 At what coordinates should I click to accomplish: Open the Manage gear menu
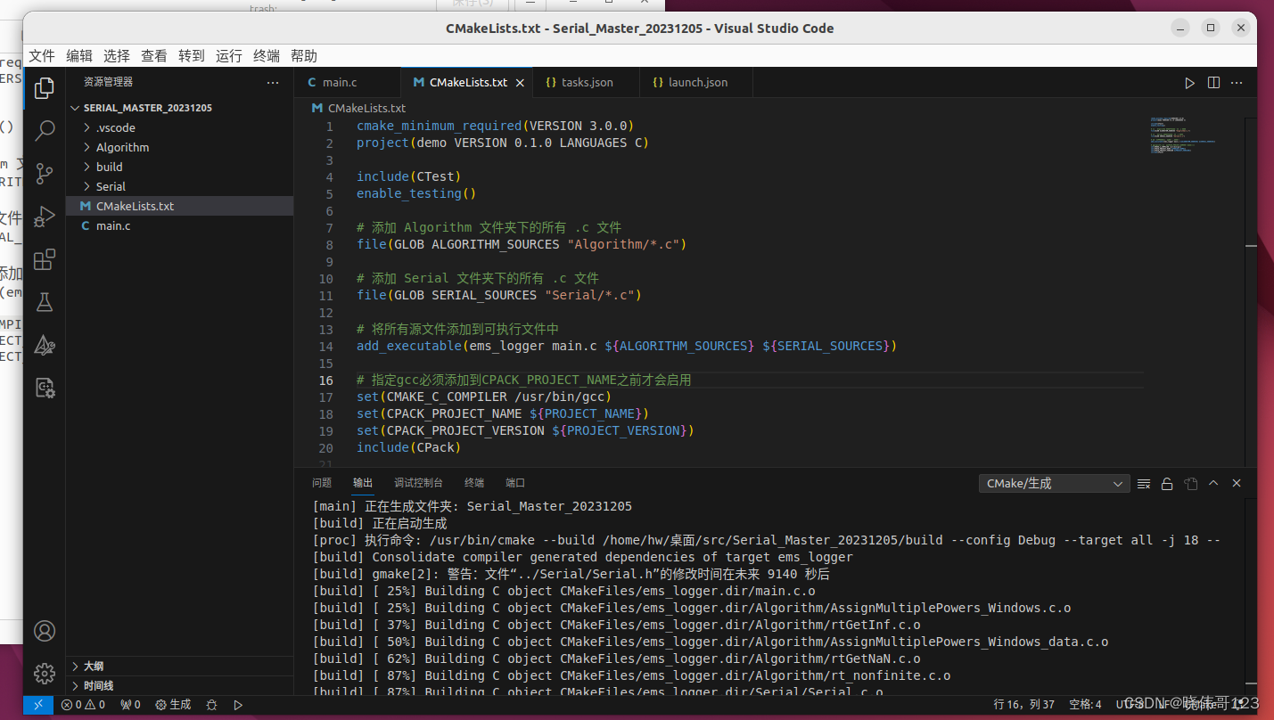click(x=45, y=673)
